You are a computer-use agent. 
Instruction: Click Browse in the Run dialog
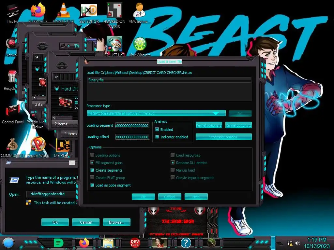click(116, 222)
